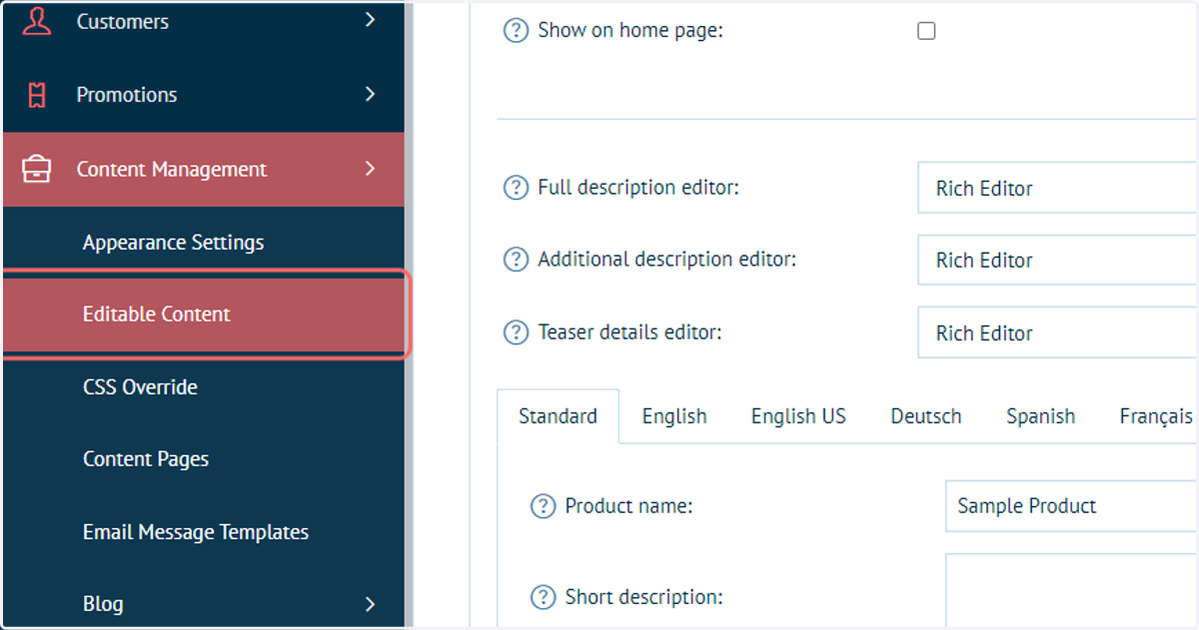Switch to the Deutsch tab
Viewport: 1199px width, 630px height.
[926, 416]
